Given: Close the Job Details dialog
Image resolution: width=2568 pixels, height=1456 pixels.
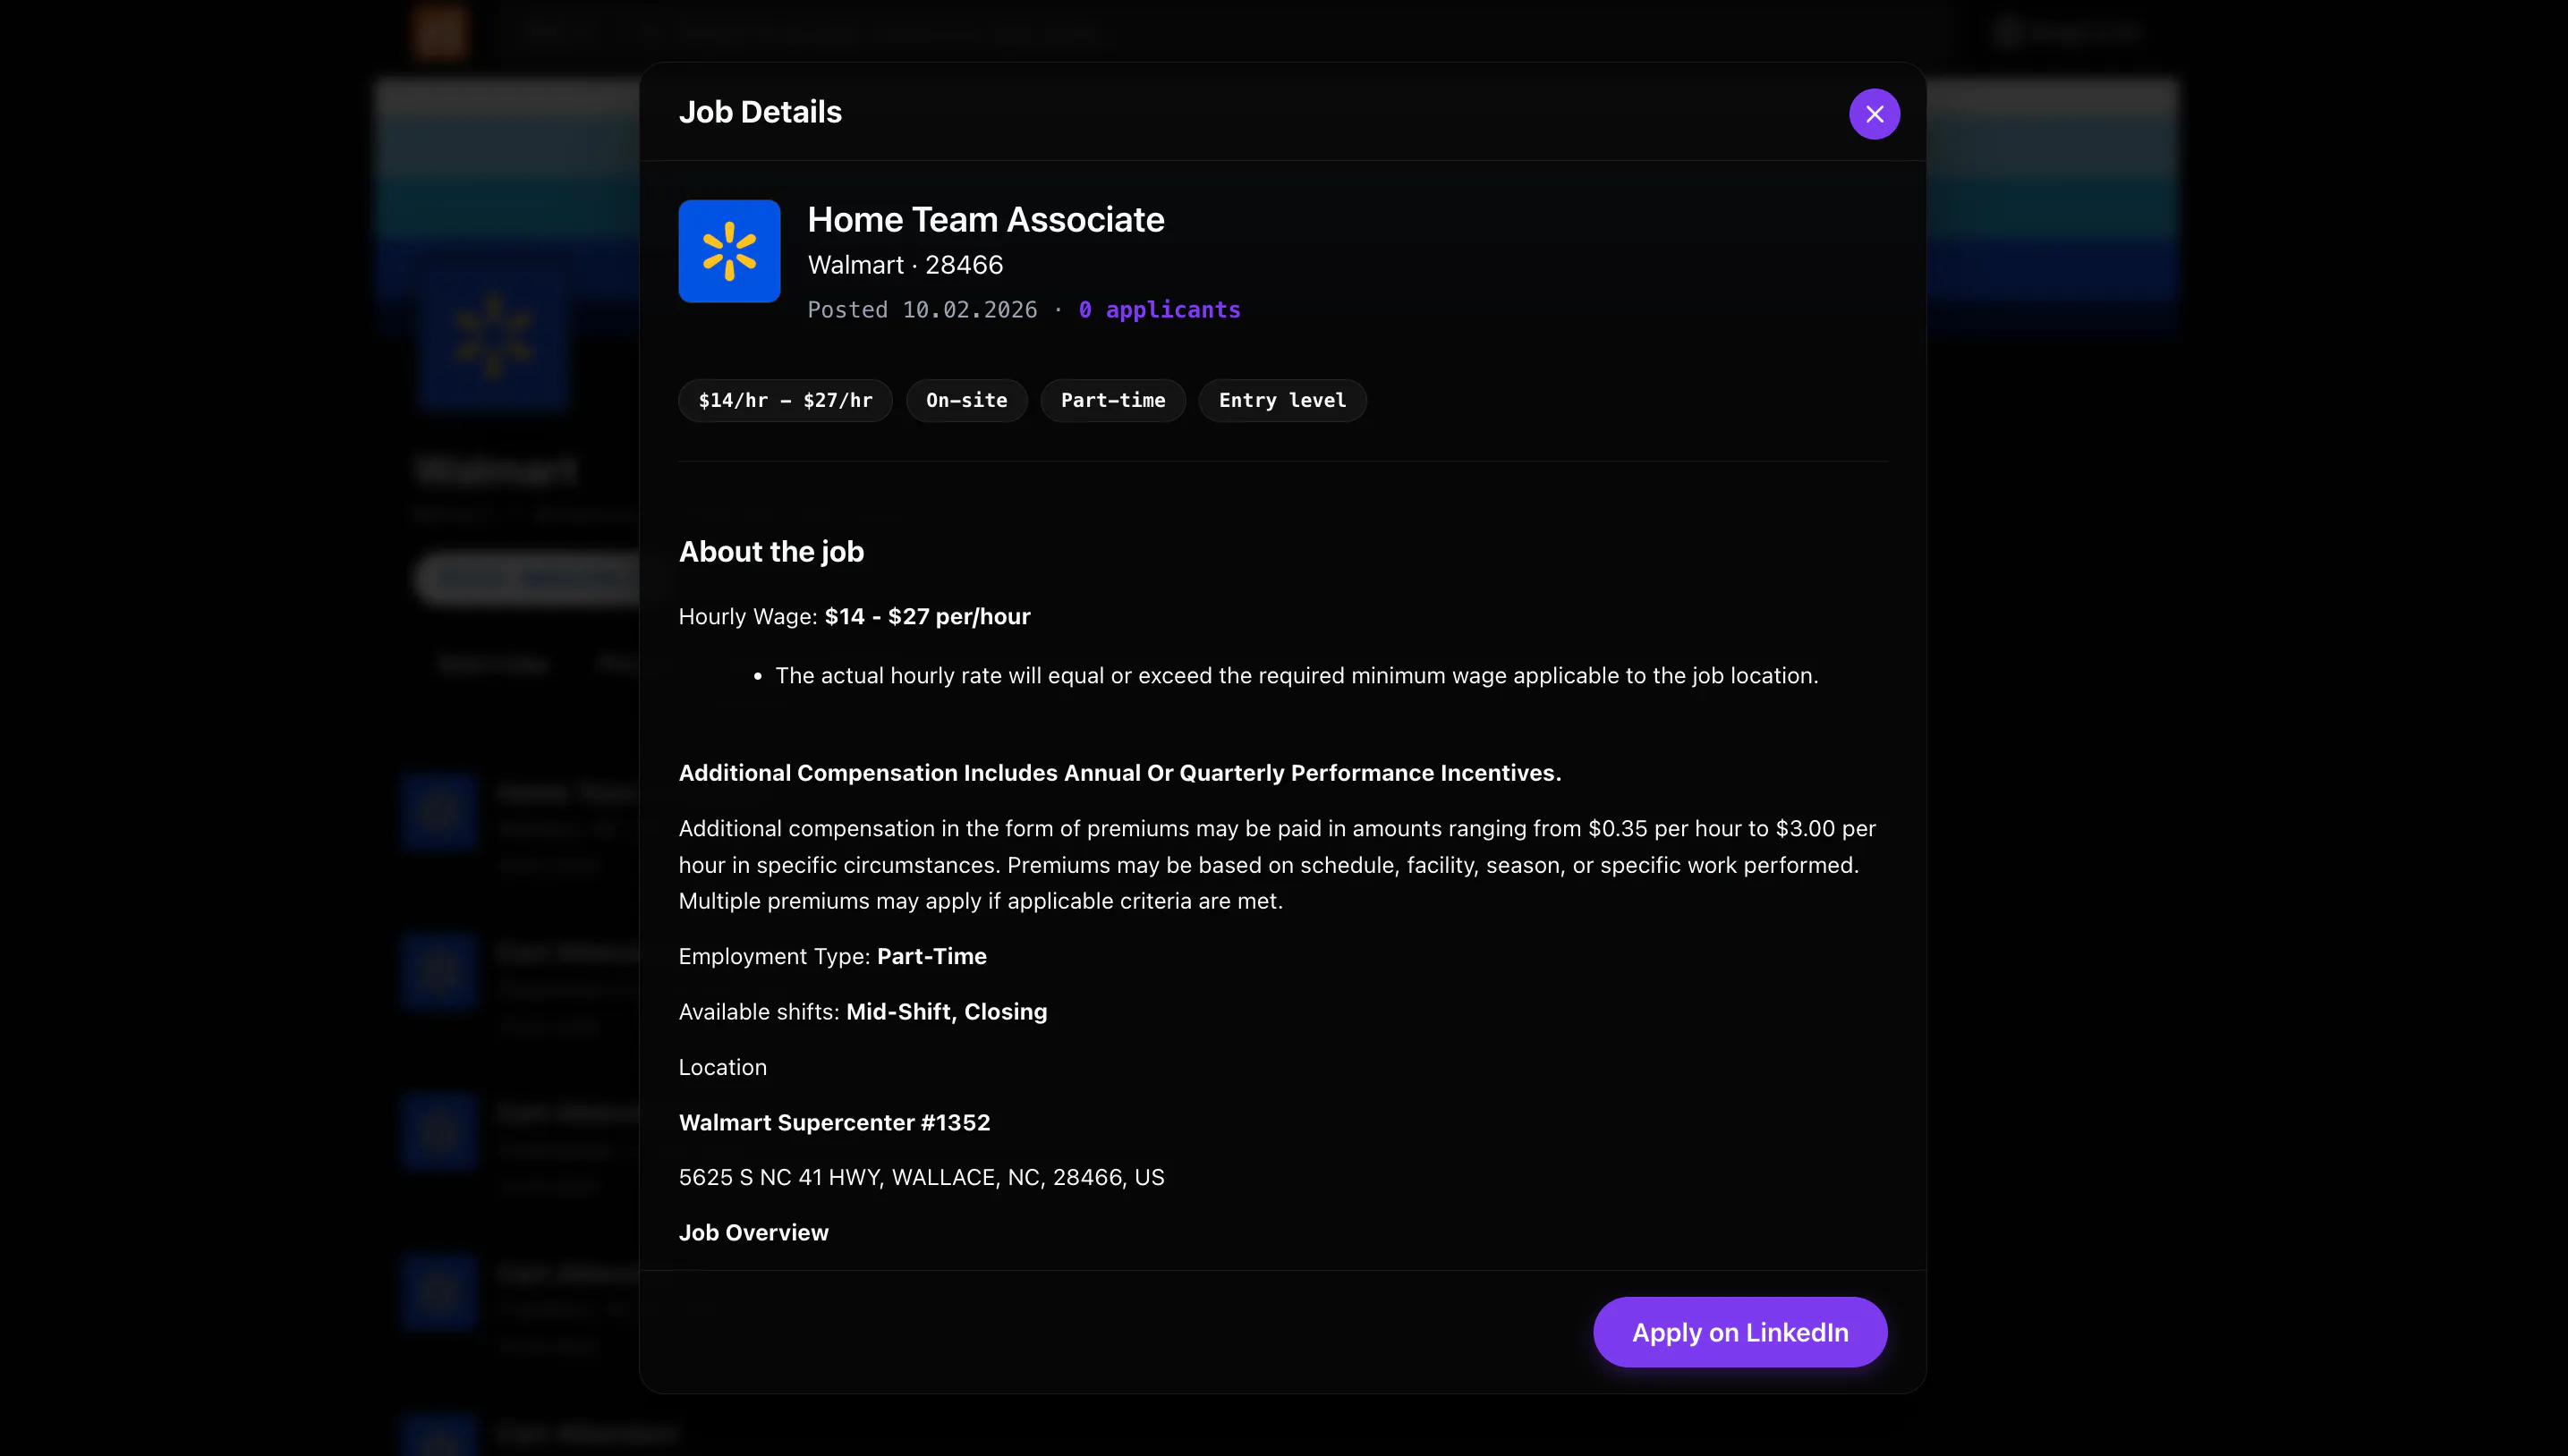Looking at the screenshot, I should point(1874,114).
